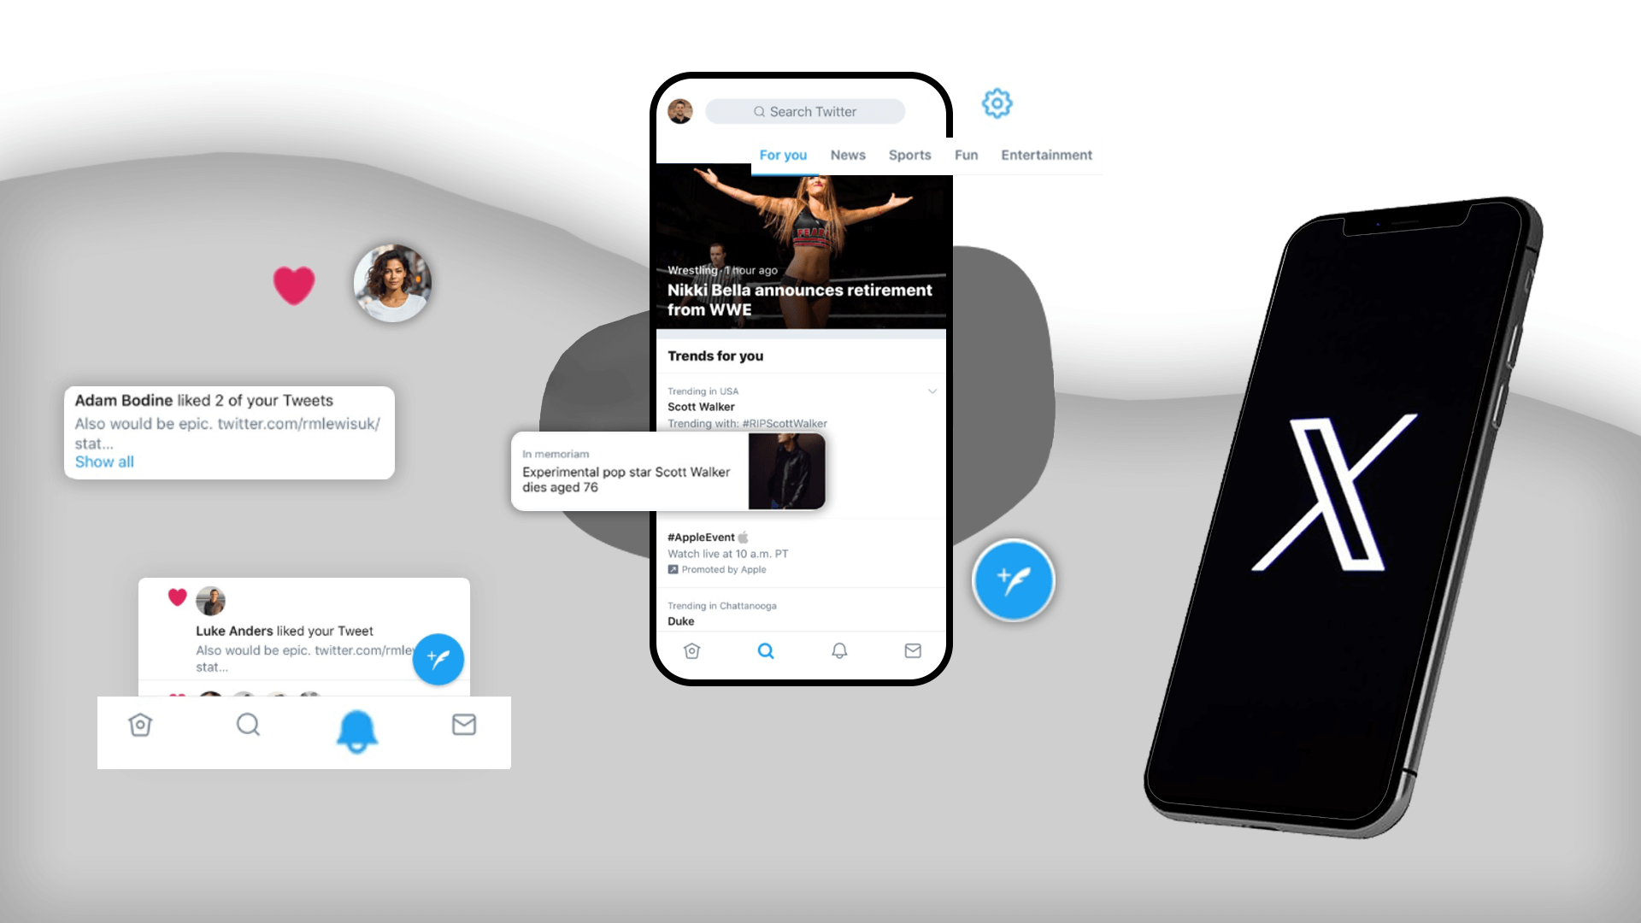This screenshot has width=1641, height=923.
Task: Click the Search Twitter input field
Action: (805, 110)
